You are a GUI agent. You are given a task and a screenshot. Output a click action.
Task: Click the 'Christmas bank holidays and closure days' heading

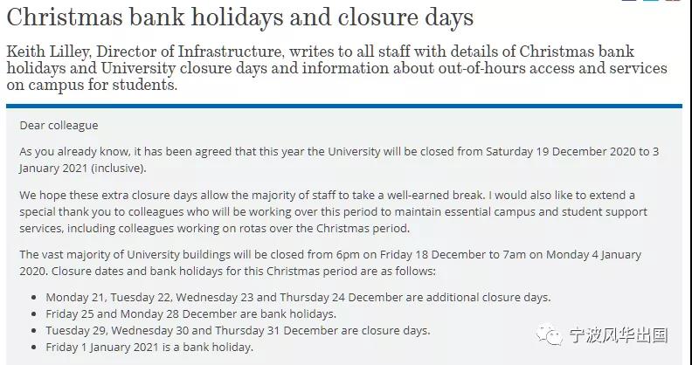240,17
